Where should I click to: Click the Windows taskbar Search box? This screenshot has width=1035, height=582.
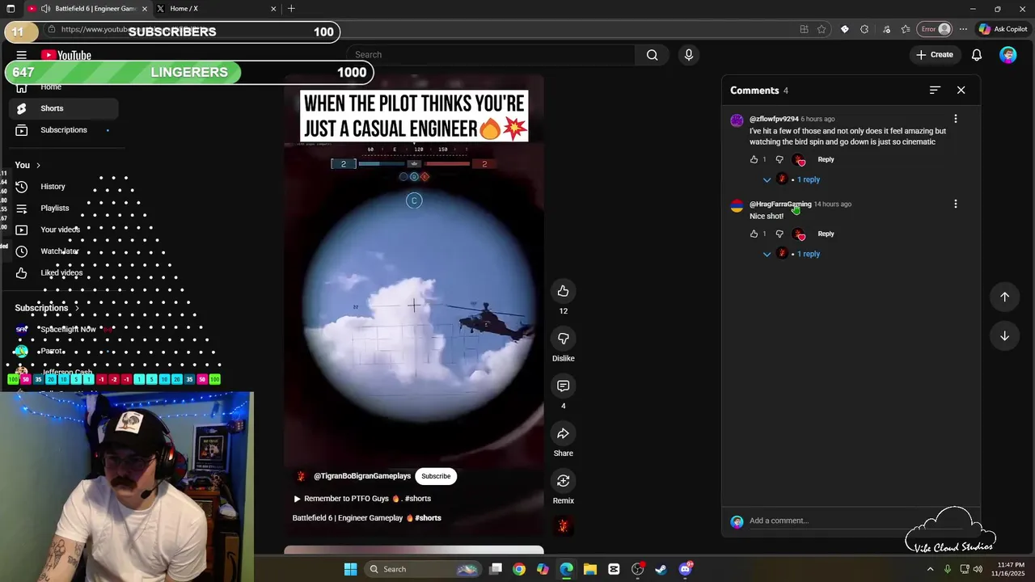point(423,569)
